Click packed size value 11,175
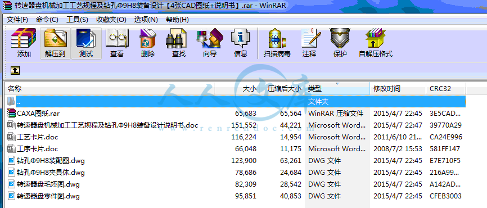487x208 pixels. (x=291, y=149)
